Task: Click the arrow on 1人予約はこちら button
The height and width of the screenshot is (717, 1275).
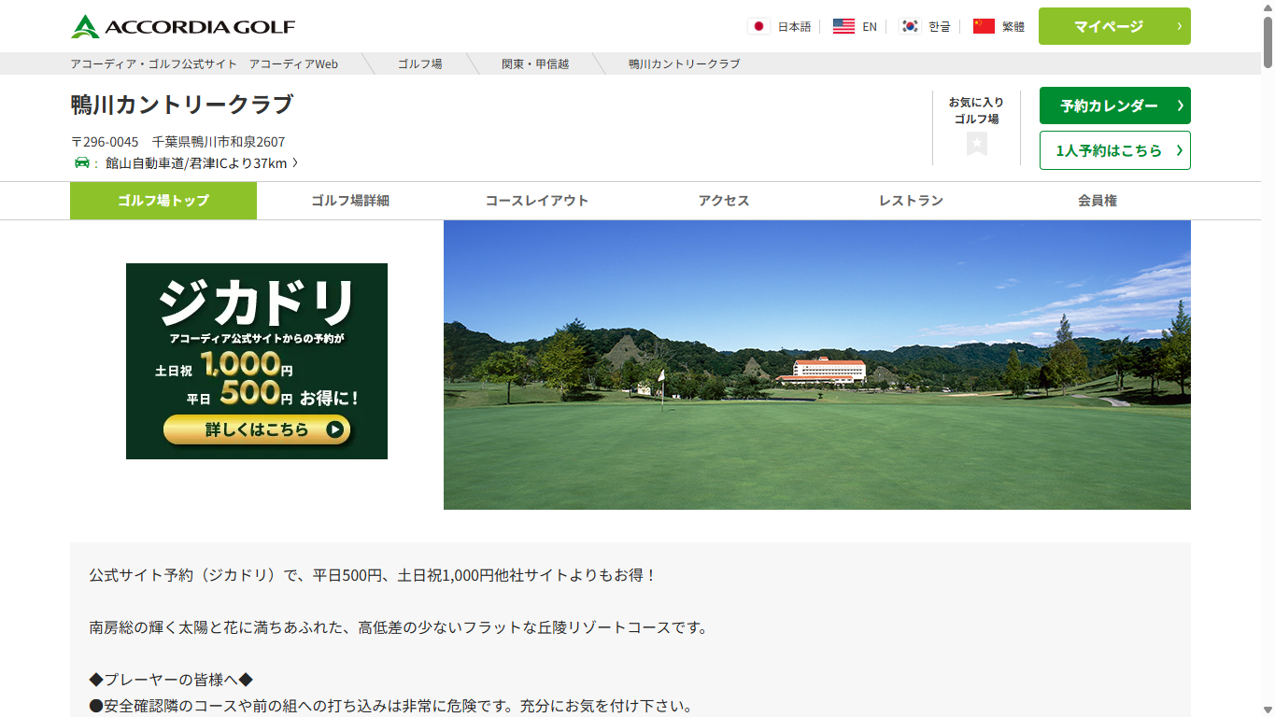Action: click(1180, 150)
